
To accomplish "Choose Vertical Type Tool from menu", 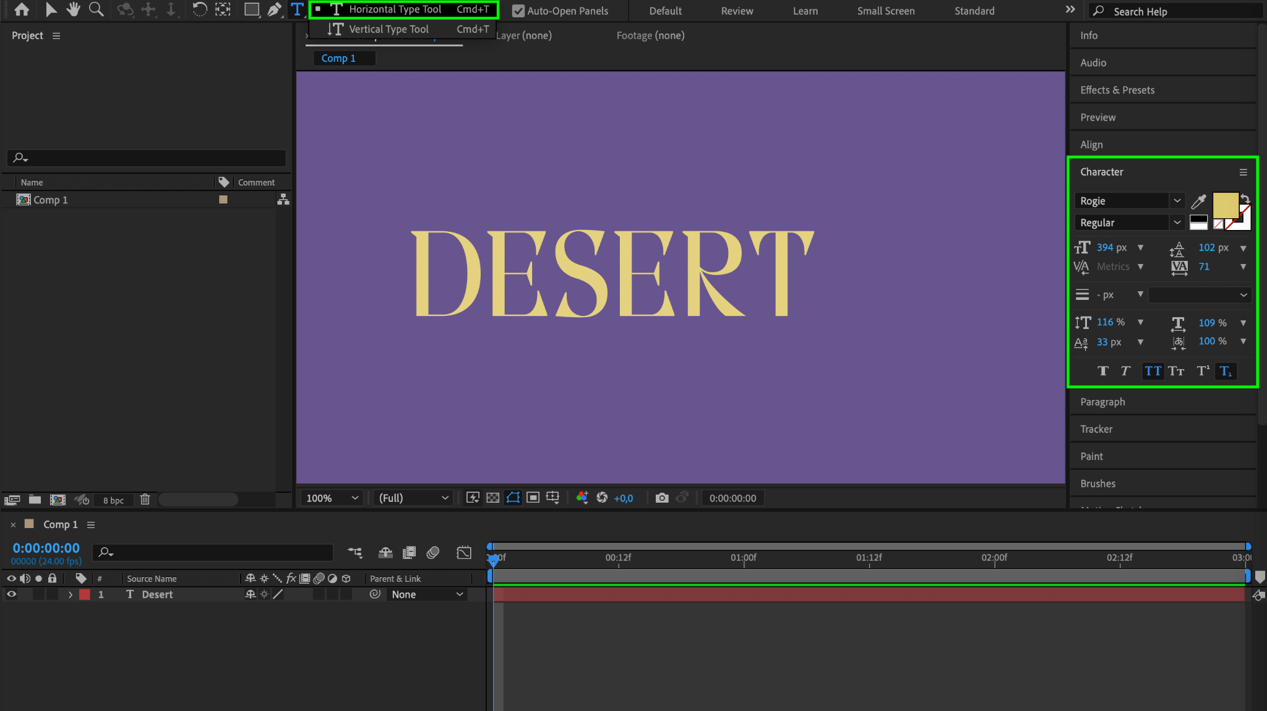I will tap(389, 29).
